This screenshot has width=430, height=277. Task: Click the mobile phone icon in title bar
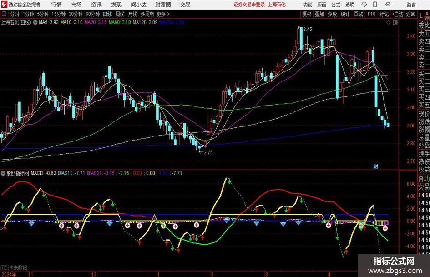click(375, 5)
